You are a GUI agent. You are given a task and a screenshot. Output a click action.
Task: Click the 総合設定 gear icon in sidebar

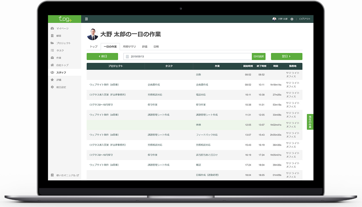pos(52,87)
